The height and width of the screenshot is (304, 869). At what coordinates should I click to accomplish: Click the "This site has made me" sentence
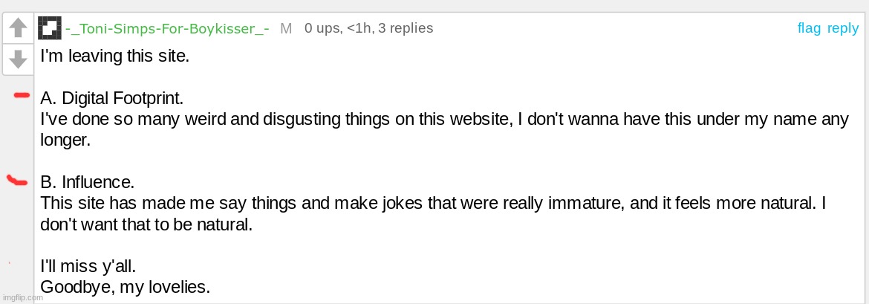click(434, 213)
